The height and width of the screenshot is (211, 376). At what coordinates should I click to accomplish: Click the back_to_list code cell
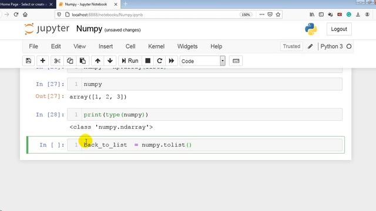[x=205, y=145]
